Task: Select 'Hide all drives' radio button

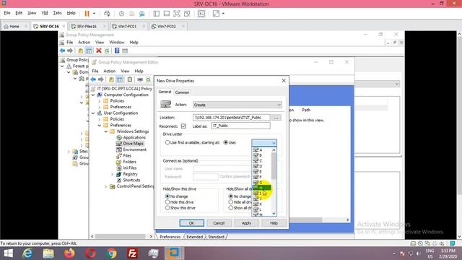Action: coord(231,202)
